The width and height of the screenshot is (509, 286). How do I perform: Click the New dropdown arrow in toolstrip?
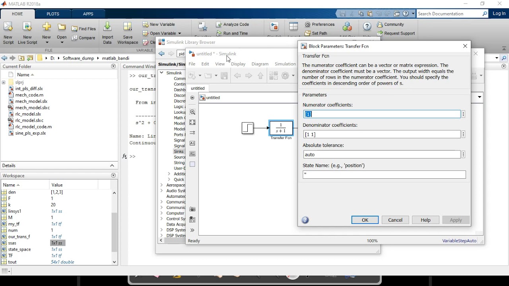(x=47, y=43)
